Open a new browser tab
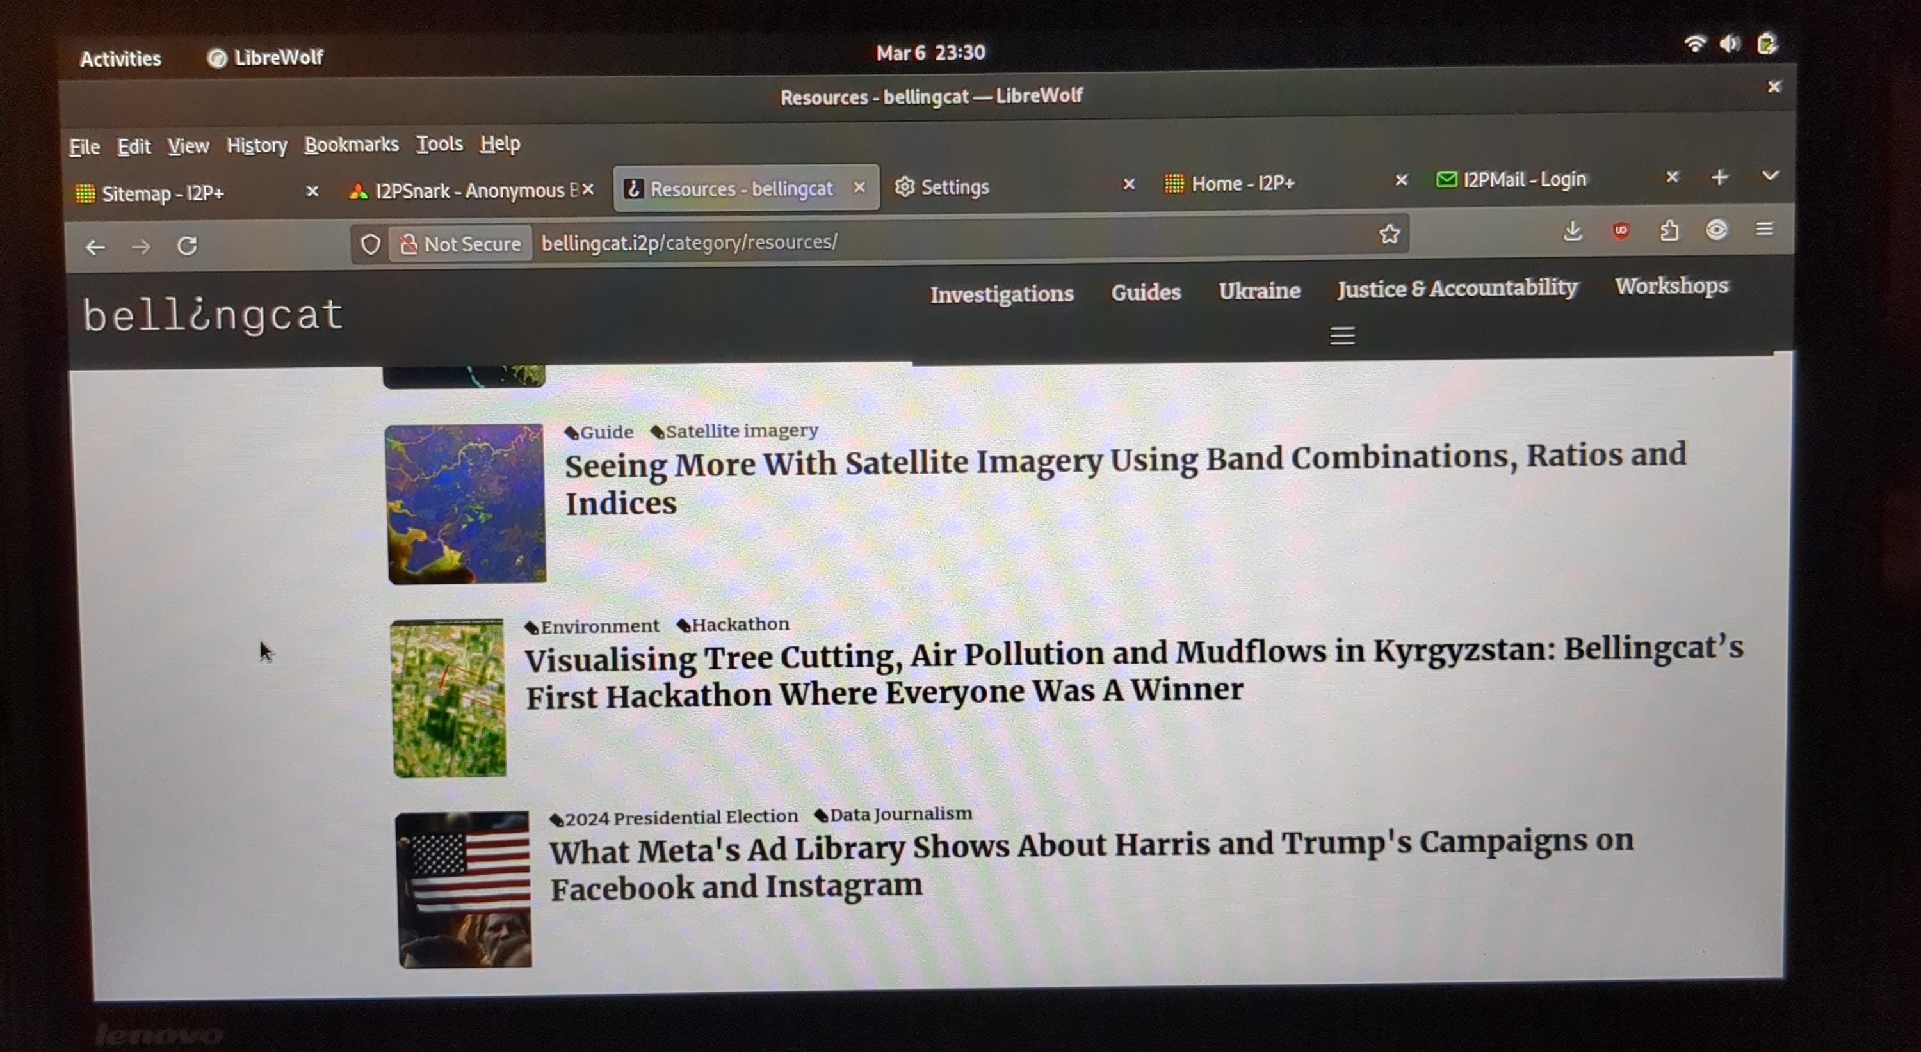1921x1052 pixels. (1720, 177)
